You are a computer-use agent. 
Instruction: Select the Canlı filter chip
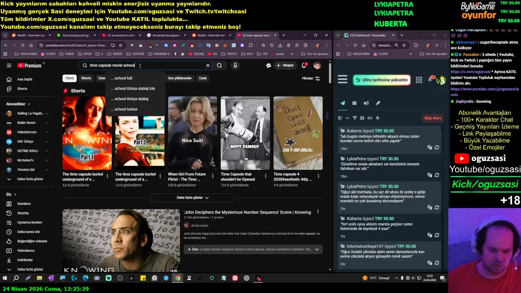[x=203, y=78]
